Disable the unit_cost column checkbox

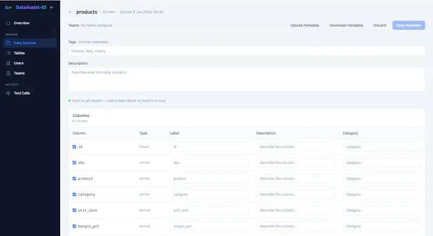pos(74,211)
